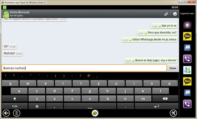
Task: Open the galaxy spiral suggested app
Action: [x=187, y=25]
